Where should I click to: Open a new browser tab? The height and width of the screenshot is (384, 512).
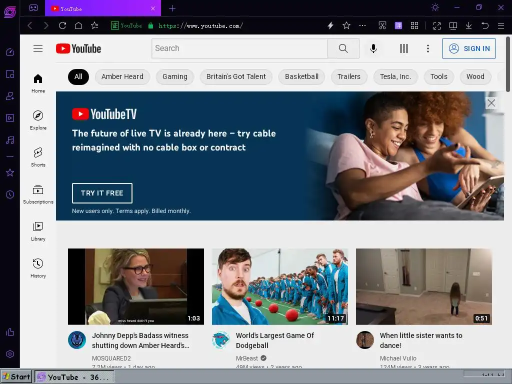(172, 8)
